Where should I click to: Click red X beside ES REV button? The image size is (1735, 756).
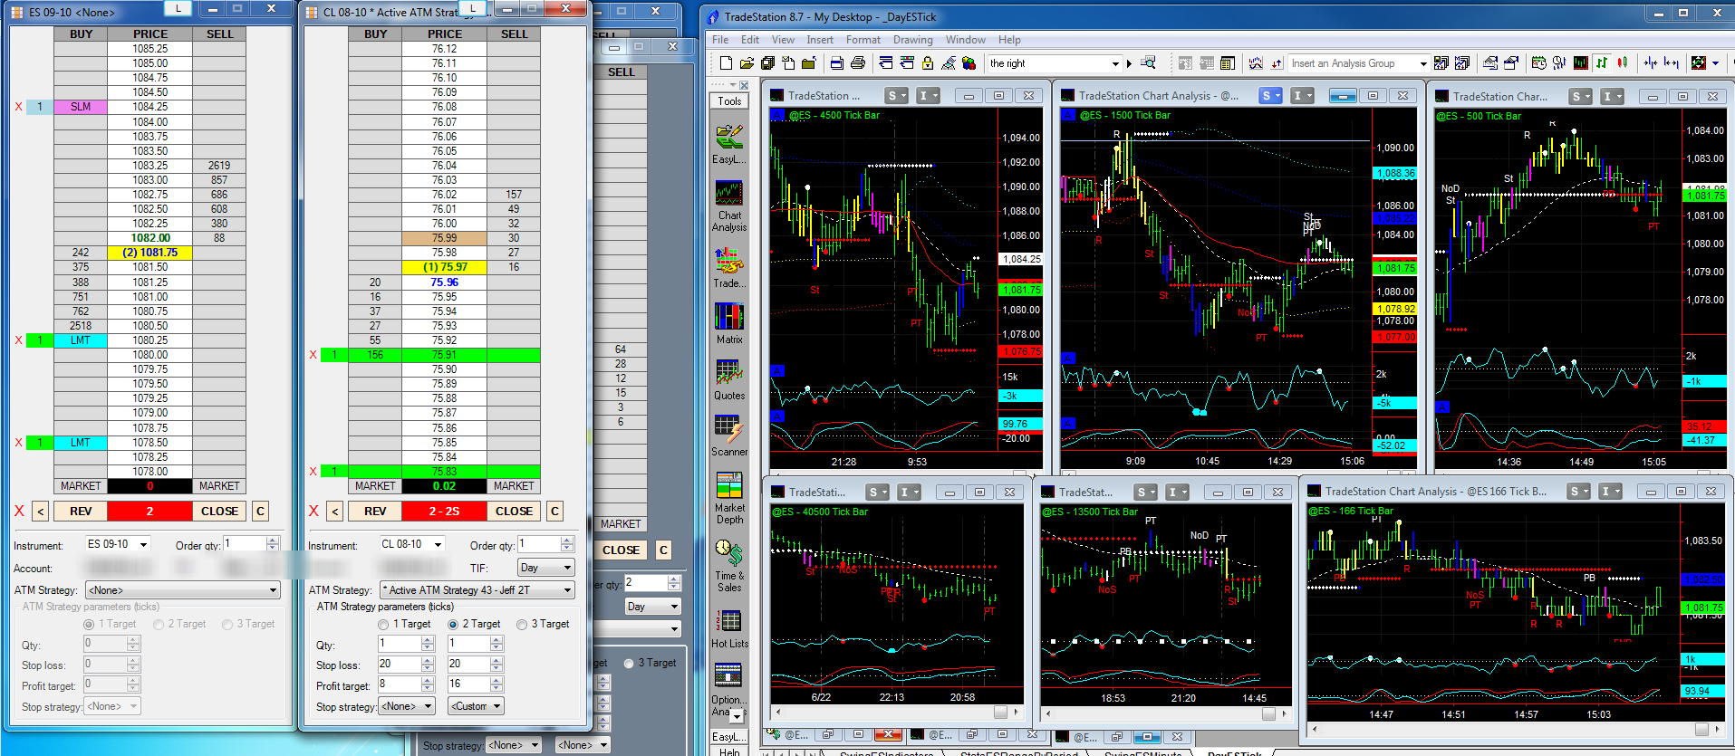point(19,511)
